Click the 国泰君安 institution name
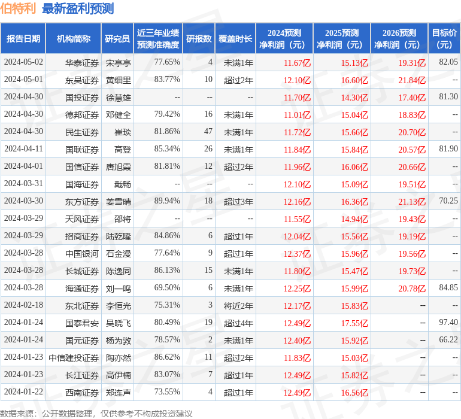The width and height of the screenshot is (461, 419). click(82, 323)
